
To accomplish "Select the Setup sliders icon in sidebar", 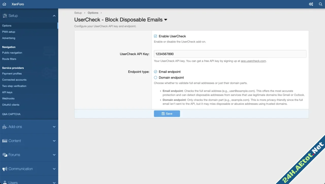I will [x=5, y=15].
